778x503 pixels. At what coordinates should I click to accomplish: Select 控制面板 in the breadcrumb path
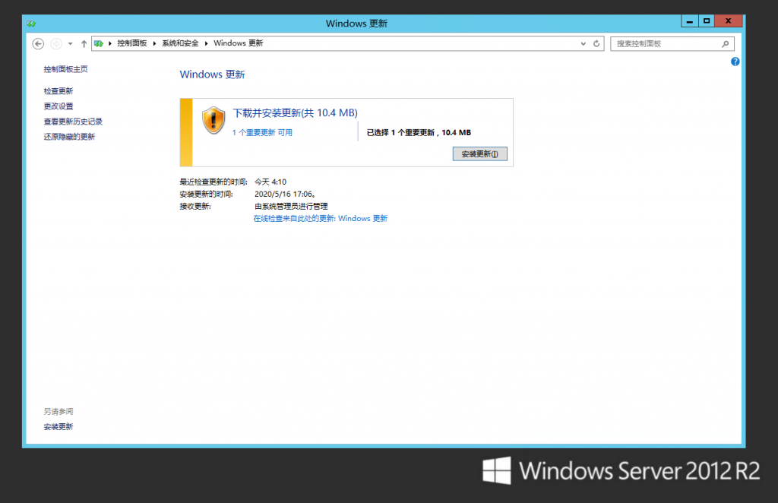point(131,44)
